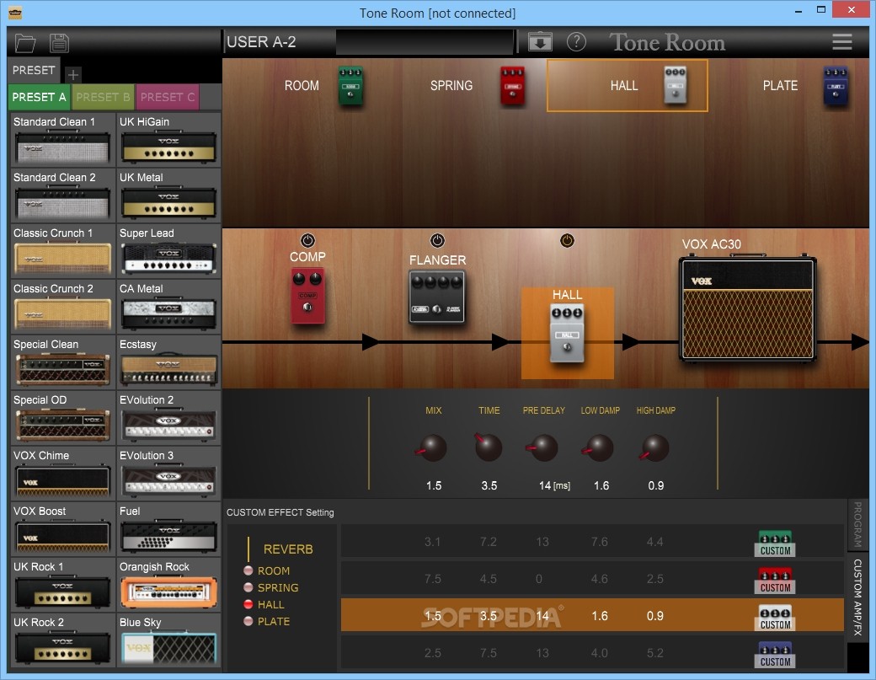Viewport: 876px width, 680px height.
Task: Choose the CA Metal amp preset
Action: pos(168,306)
